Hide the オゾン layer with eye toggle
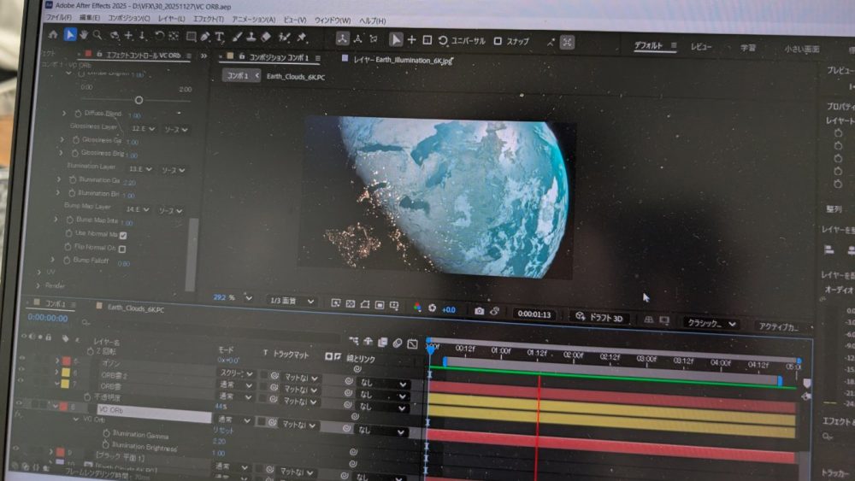The image size is (855, 481). click(21, 359)
